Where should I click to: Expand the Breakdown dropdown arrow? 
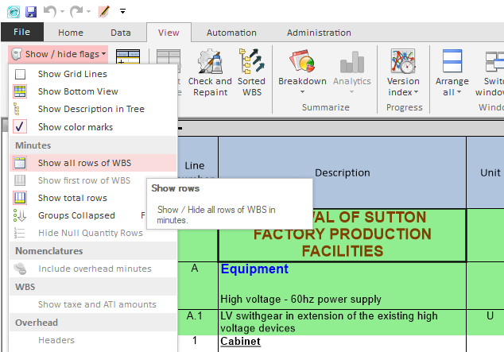[x=302, y=92]
